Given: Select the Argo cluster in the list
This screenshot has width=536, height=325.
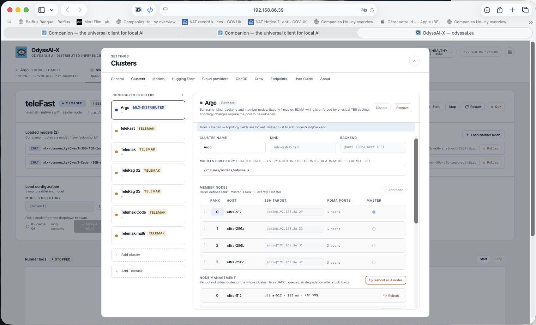Looking at the screenshot, I should [148, 110].
